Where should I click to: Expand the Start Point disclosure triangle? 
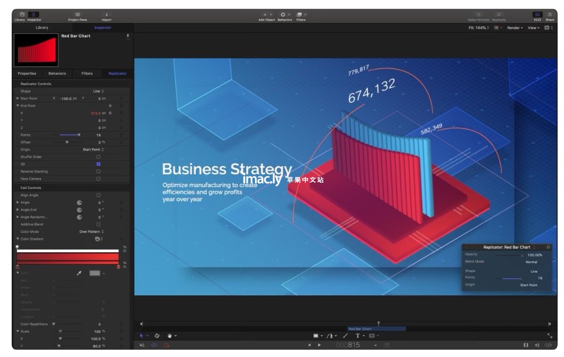pyautogui.click(x=18, y=98)
